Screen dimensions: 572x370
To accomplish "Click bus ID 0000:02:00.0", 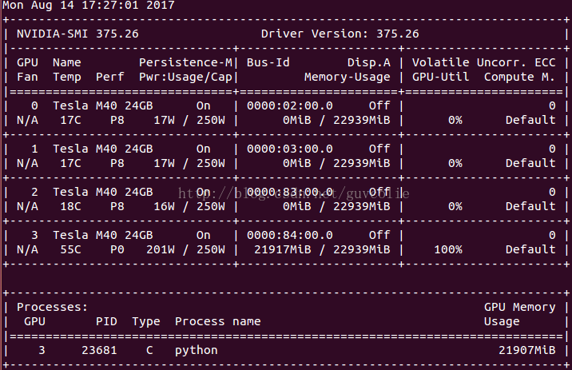I will [x=290, y=105].
